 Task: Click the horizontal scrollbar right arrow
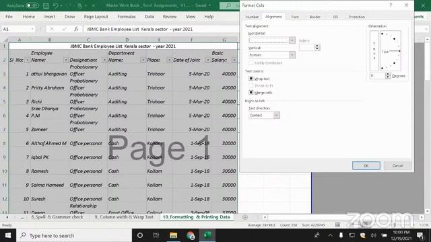422,217
